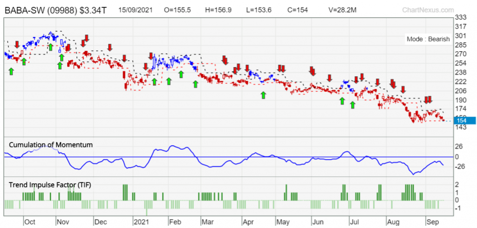Click the Apr month label on time axis
This screenshot has height=228, width=477.
click(x=248, y=221)
